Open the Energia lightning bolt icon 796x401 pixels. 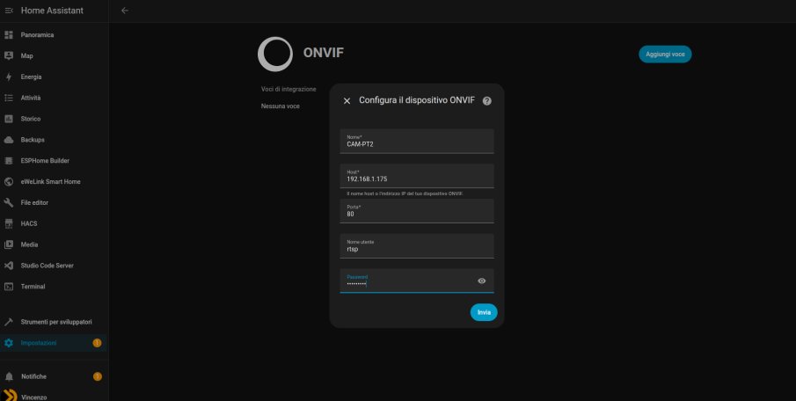tap(9, 77)
